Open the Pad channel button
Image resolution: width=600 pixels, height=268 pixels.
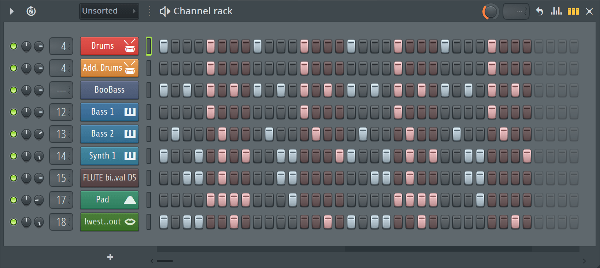point(110,200)
